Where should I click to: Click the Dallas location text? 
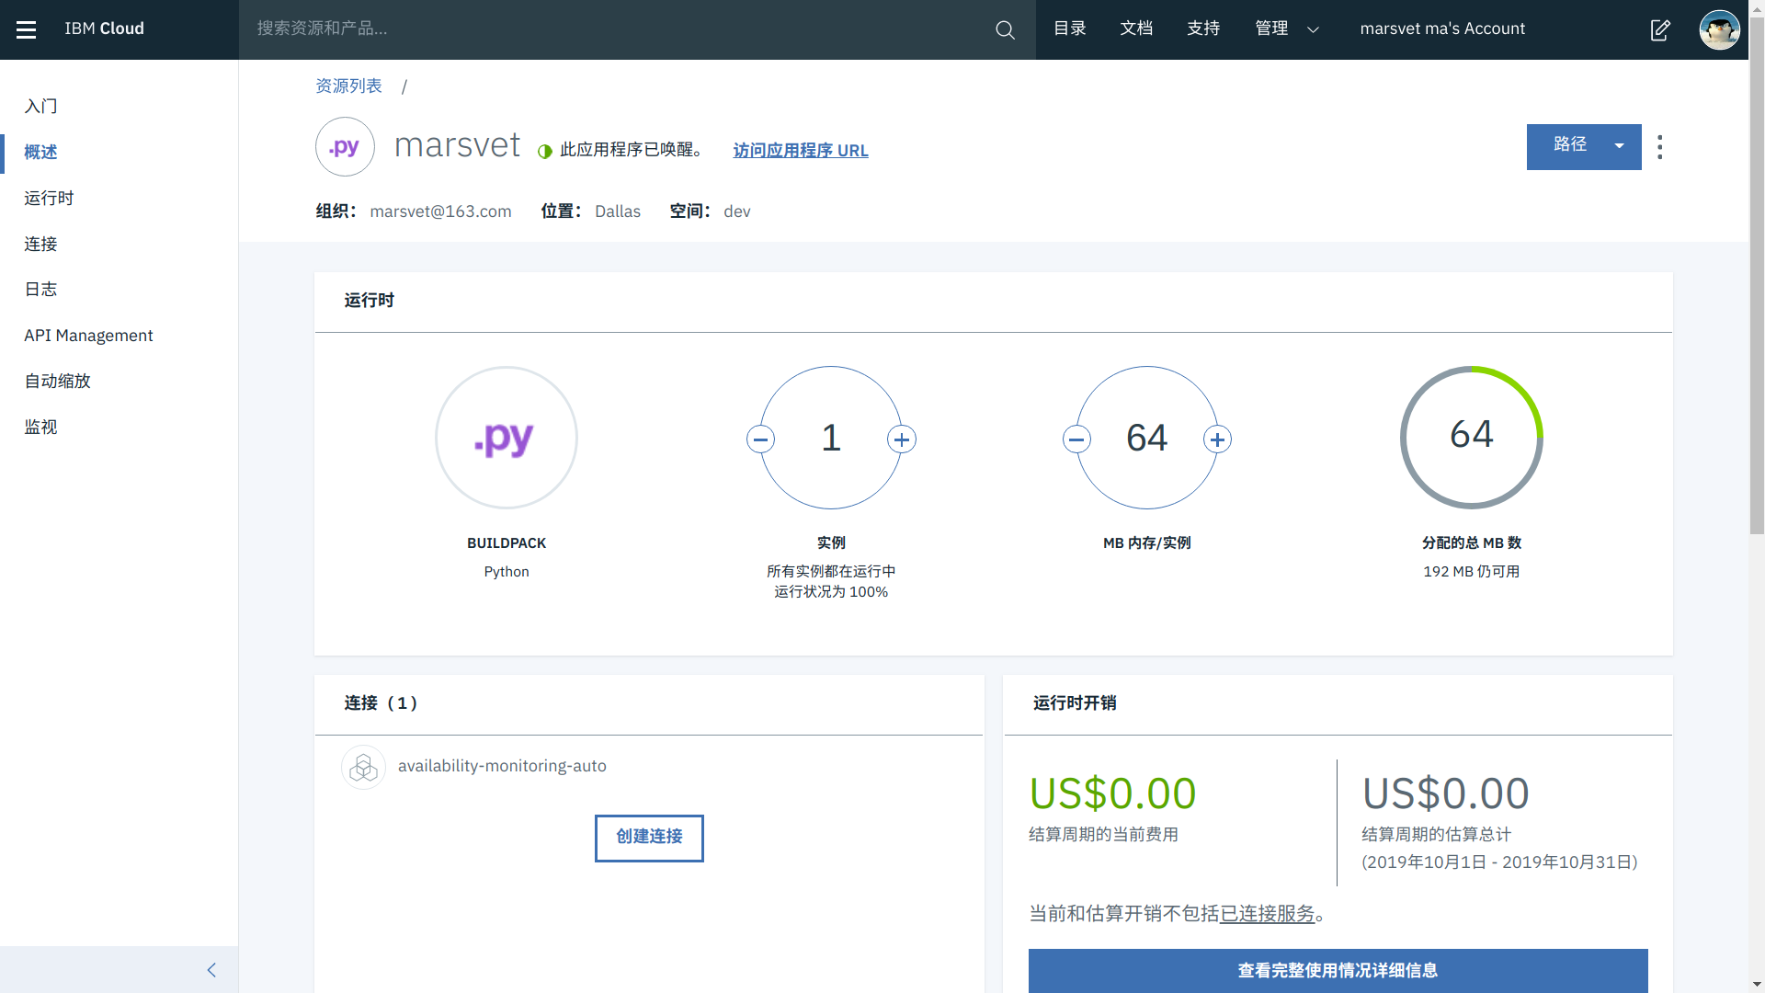(618, 211)
